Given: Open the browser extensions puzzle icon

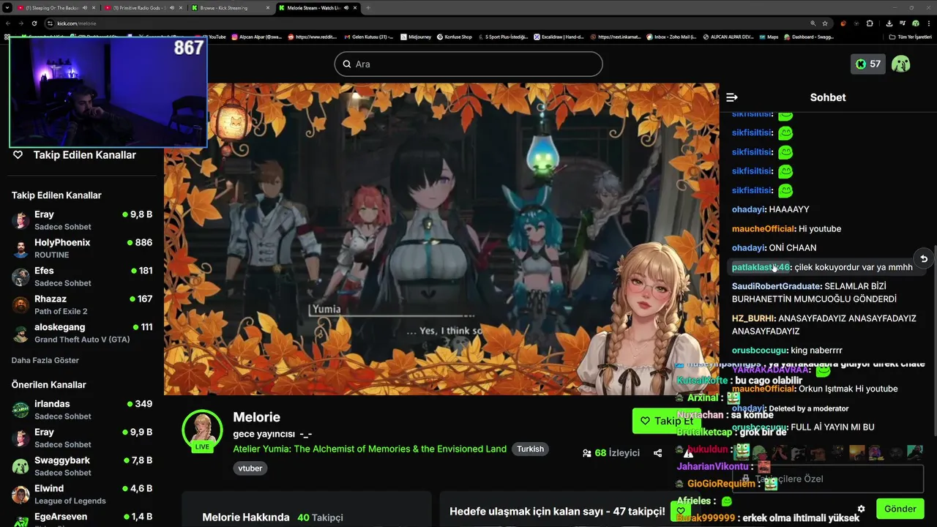Looking at the screenshot, I should coord(870,23).
